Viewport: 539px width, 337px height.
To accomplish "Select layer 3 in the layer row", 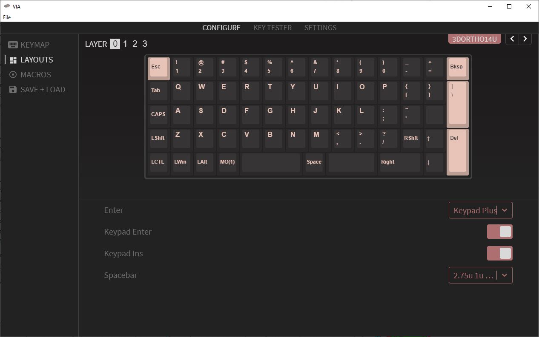I will pos(144,43).
